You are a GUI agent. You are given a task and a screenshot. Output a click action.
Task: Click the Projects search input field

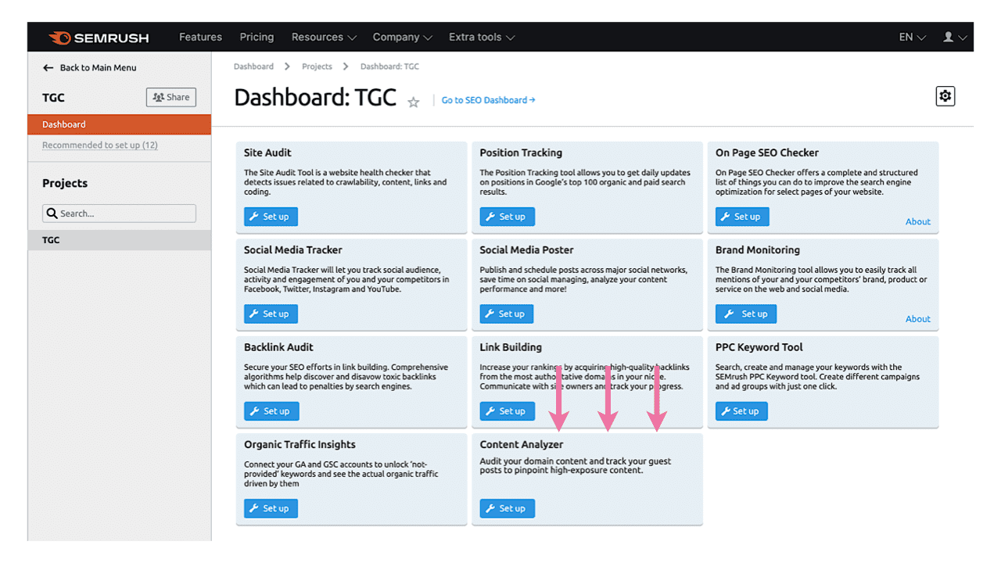point(117,213)
